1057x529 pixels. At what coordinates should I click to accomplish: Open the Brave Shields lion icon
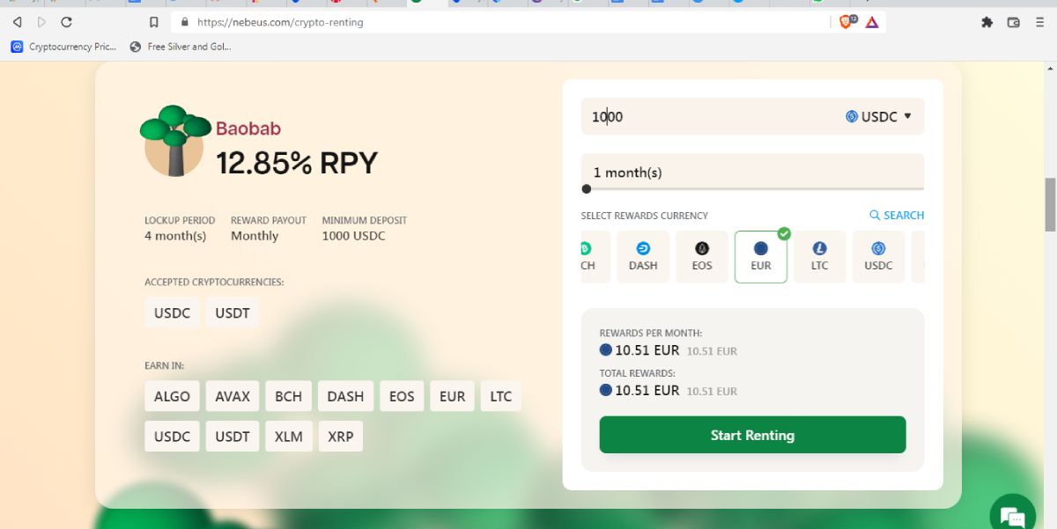(x=846, y=22)
